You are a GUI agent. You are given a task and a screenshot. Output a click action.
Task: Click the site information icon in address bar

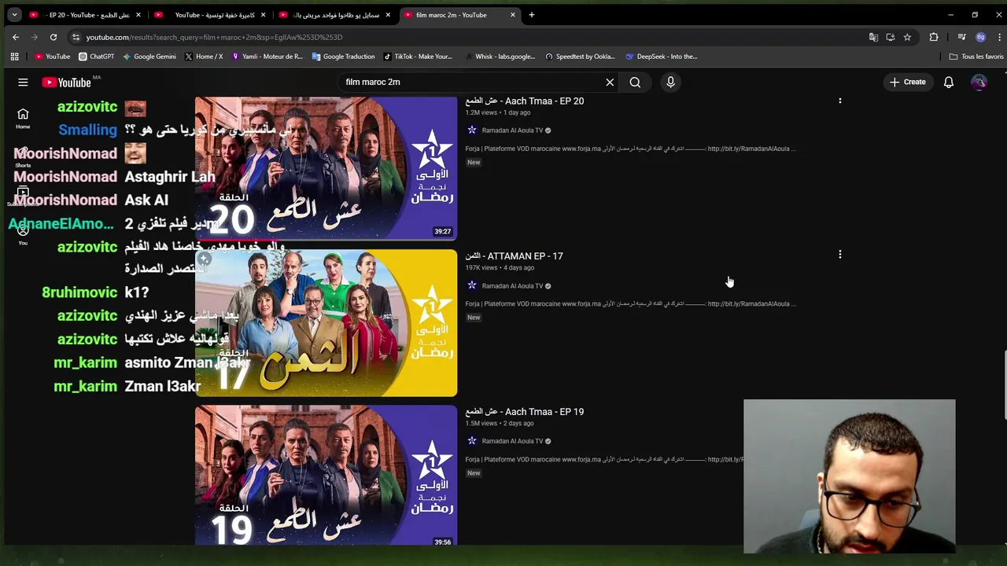pyautogui.click(x=76, y=37)
